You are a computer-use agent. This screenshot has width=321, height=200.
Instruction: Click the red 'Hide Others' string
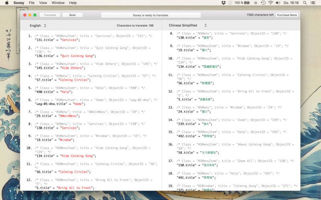pos(72,68)
